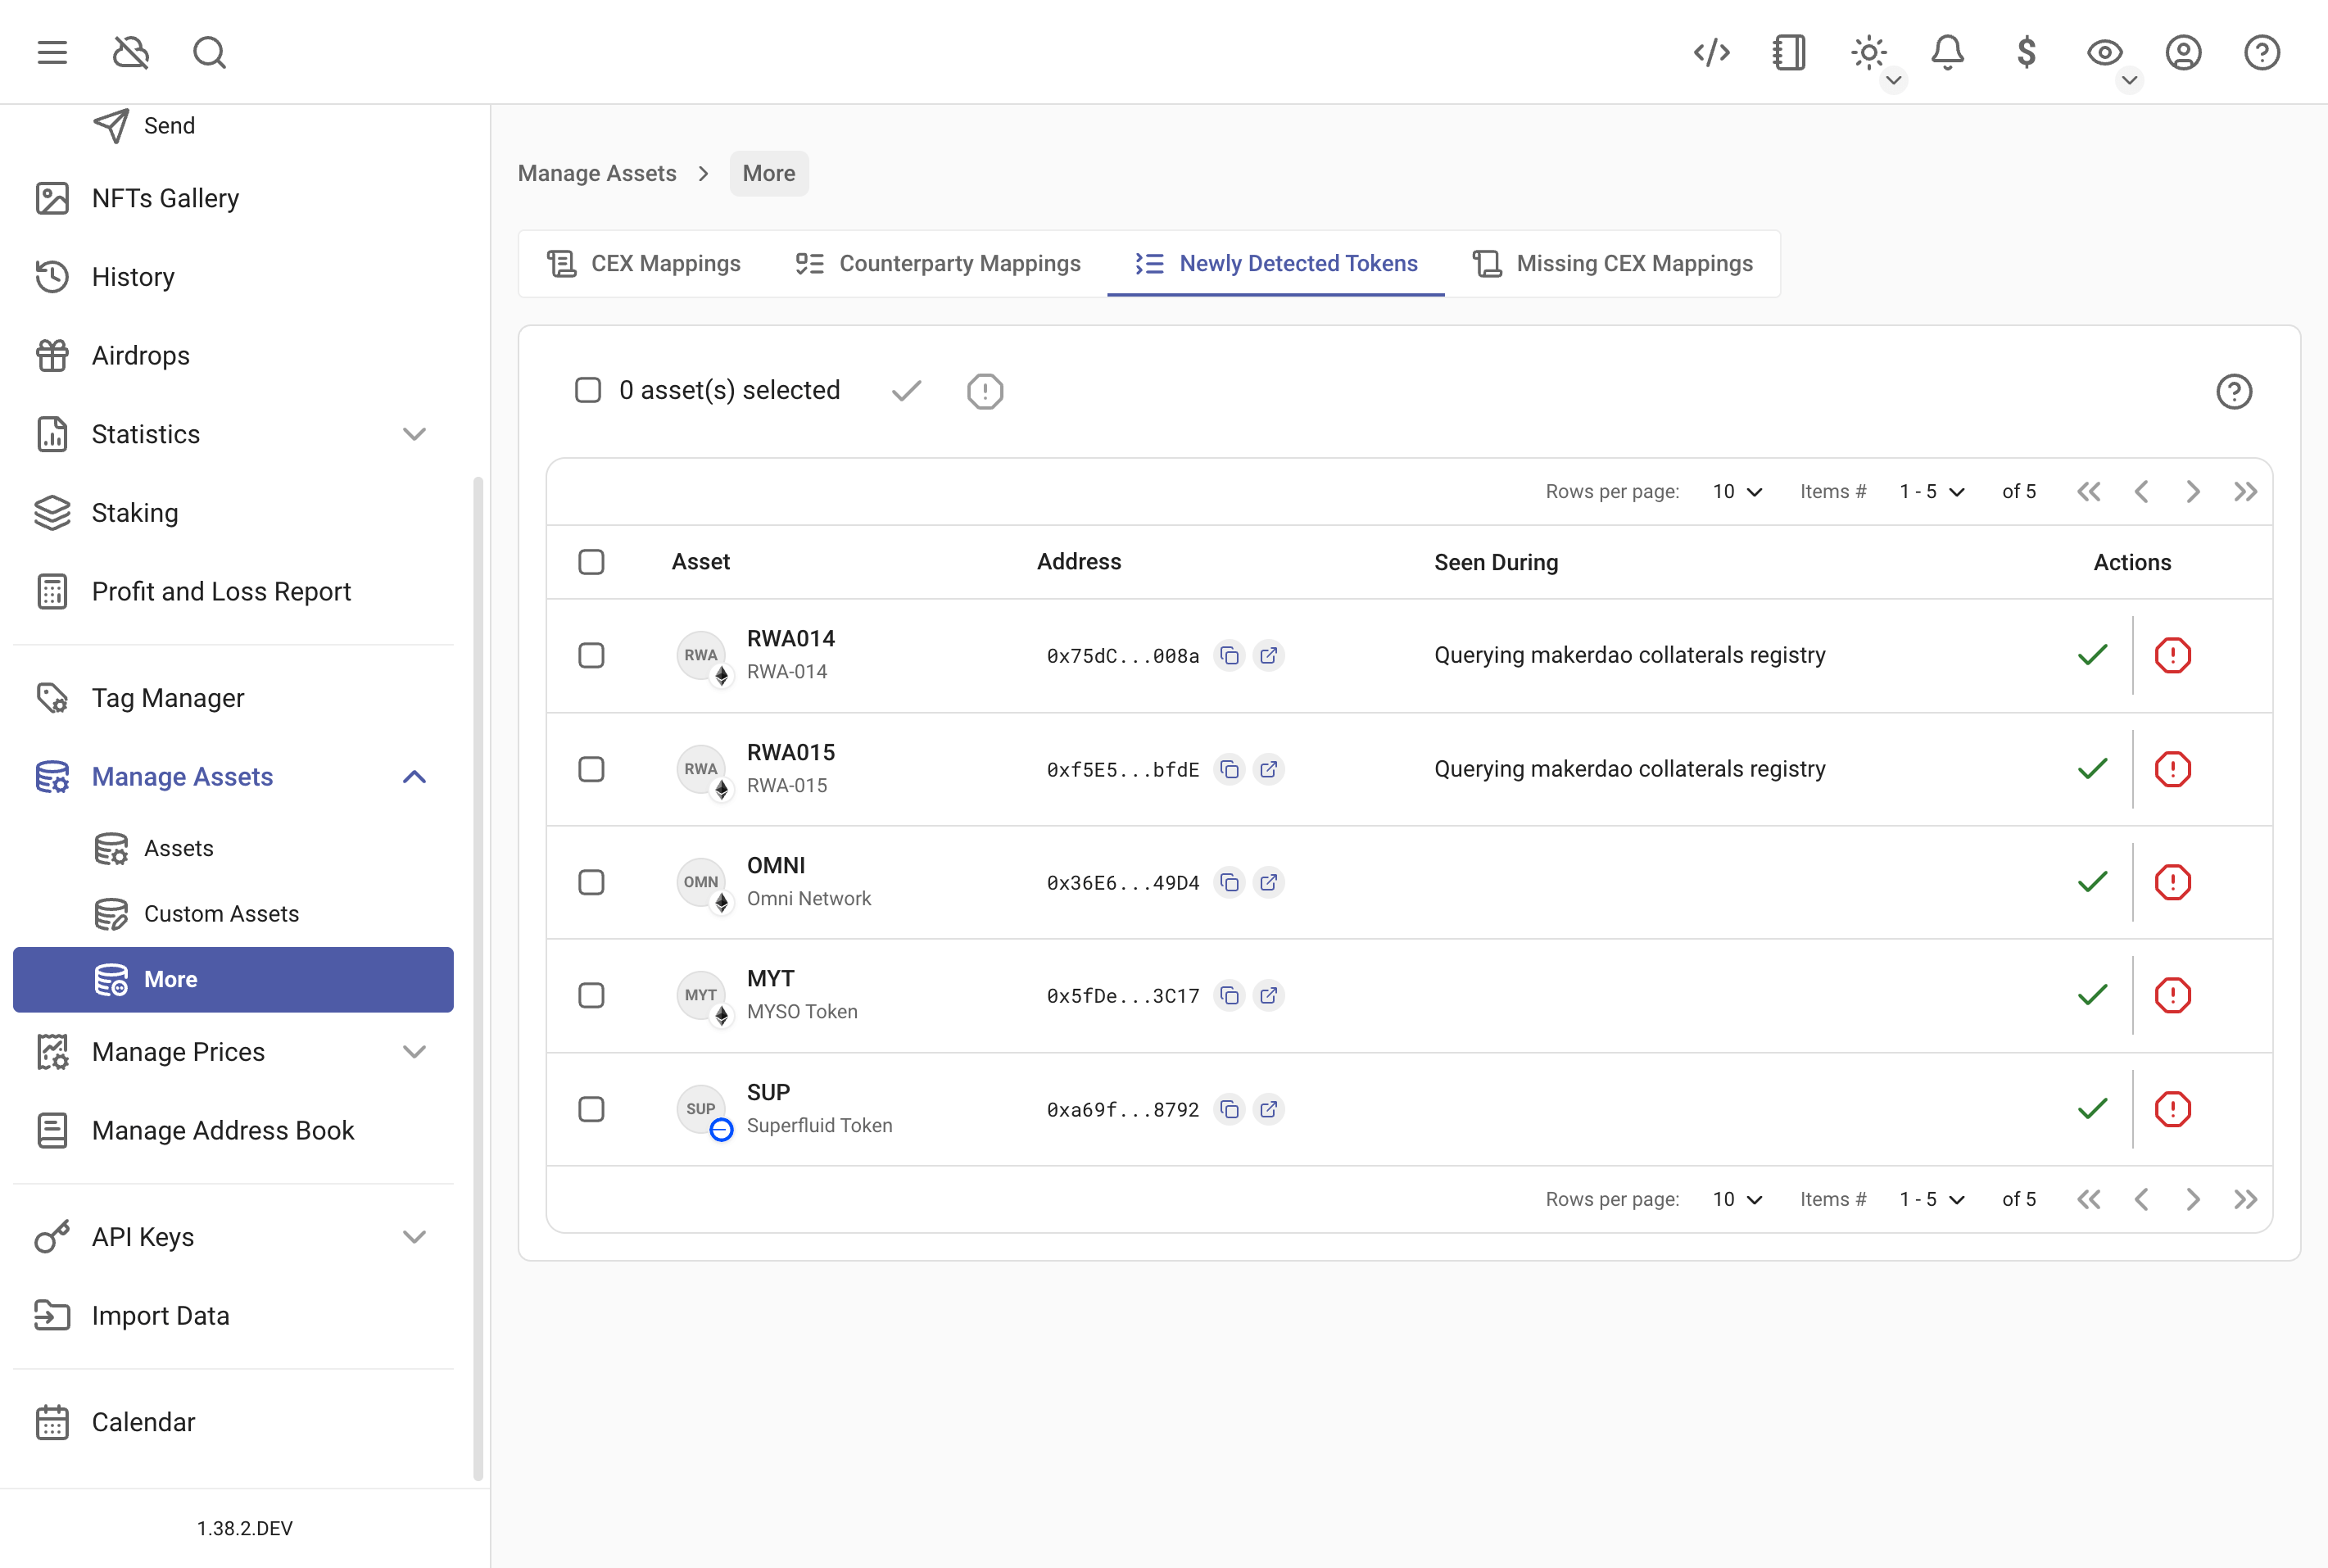Select the OMNI row checkbox
The height and width of the screenshot is (1568, 2328).
[x=591, y=882]
